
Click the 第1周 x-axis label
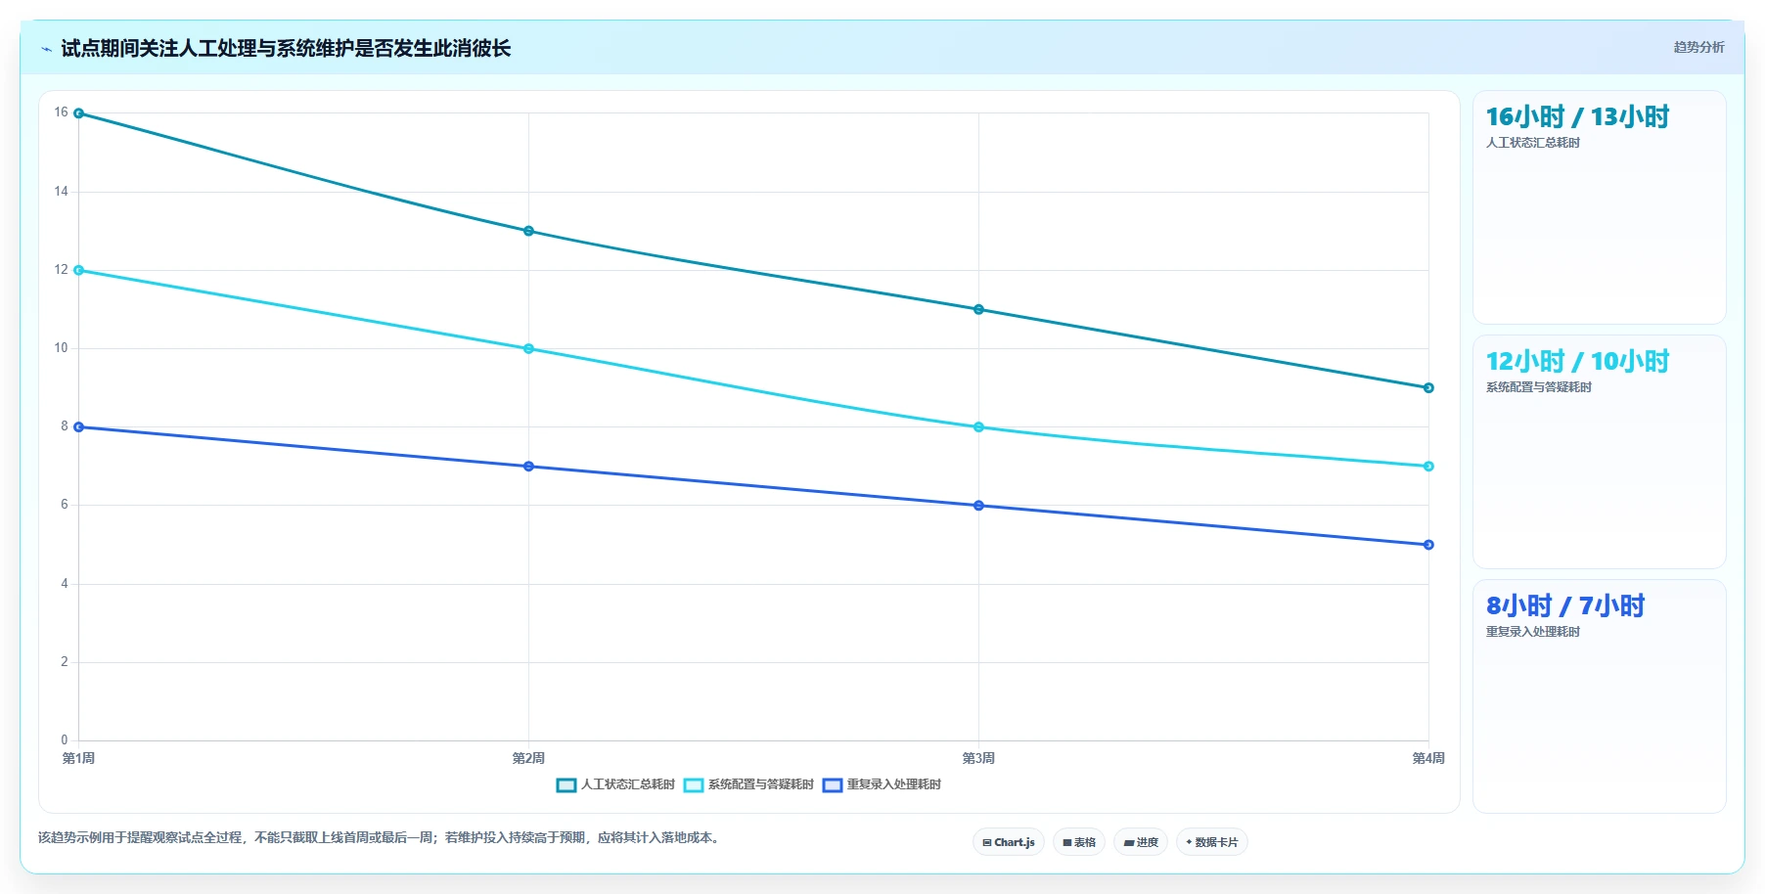78,758
